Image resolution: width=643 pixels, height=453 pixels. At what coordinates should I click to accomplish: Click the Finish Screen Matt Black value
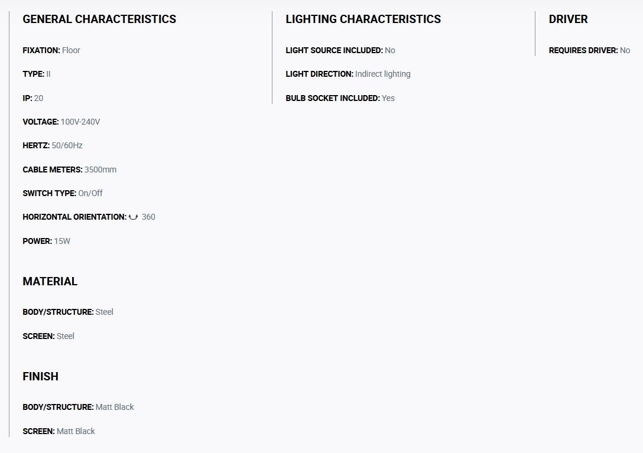click(x=76, y=431)
